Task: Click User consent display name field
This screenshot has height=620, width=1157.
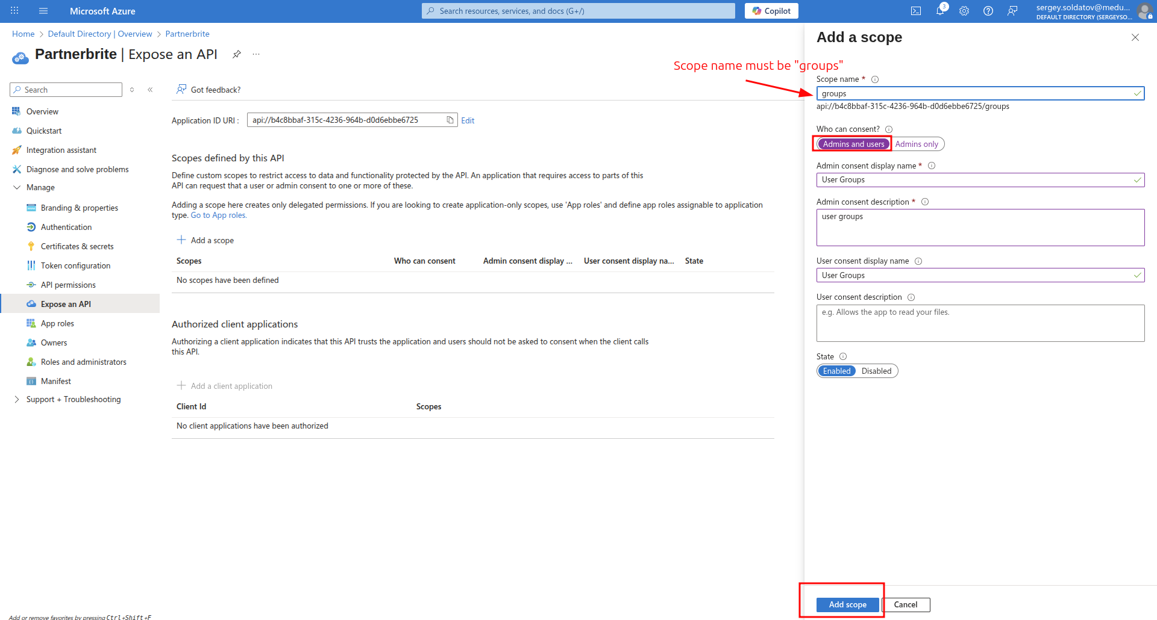Action: (x=980, y=275)
